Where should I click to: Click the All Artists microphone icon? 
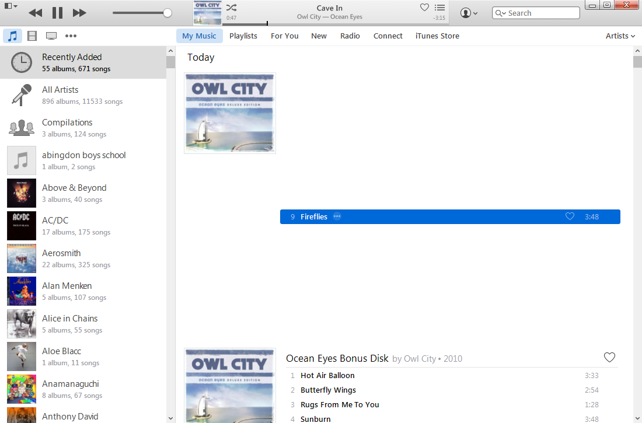coord(21,95)
